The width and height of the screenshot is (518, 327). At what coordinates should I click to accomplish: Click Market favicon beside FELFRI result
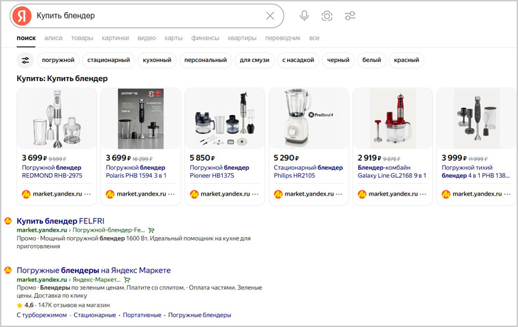tap(8, 221)
